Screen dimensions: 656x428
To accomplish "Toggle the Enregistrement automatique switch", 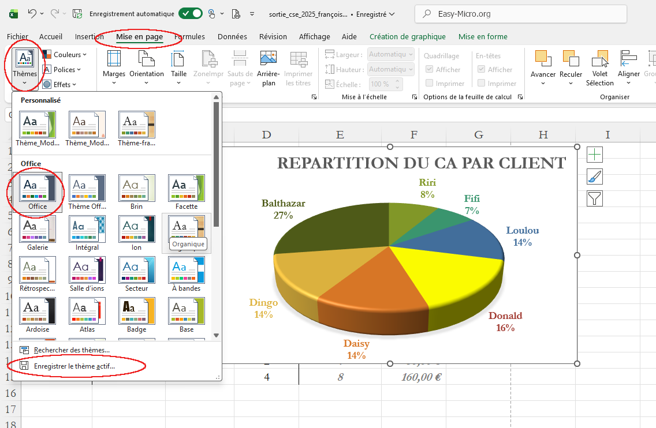I will pyautogui.click(x=191, y=13).
